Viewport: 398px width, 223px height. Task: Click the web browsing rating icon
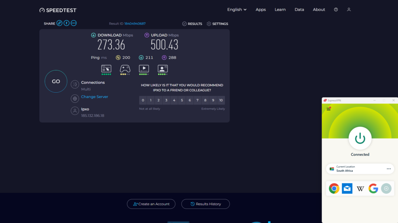click(x=106, y=70)
